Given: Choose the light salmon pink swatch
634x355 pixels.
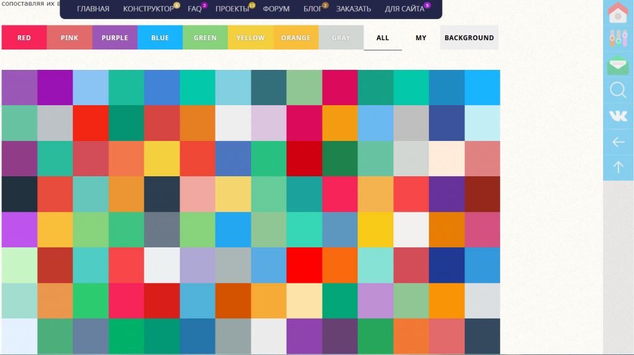Looking at the screenshot, I should point(198,194).
